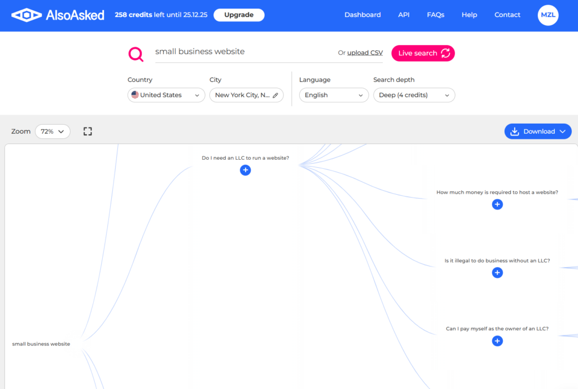Open the Help menu item
Viewport: 578px width, 389px height.
coord(469,15)
